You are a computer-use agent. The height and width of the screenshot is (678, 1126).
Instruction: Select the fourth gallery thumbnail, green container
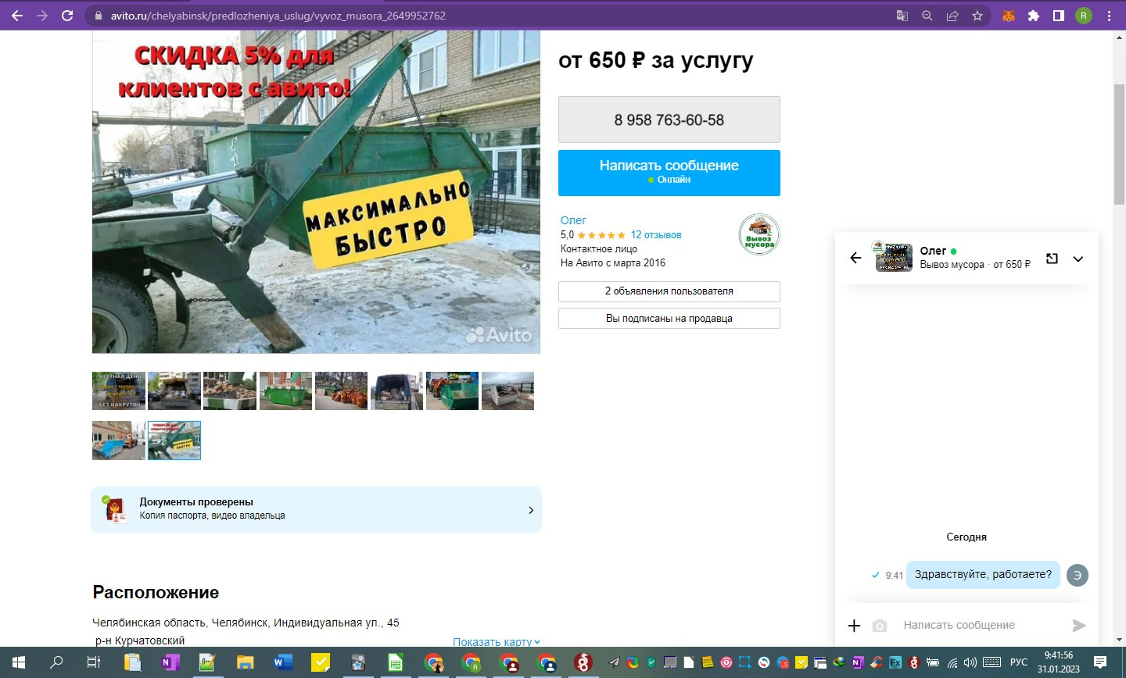tap(285, 391)
